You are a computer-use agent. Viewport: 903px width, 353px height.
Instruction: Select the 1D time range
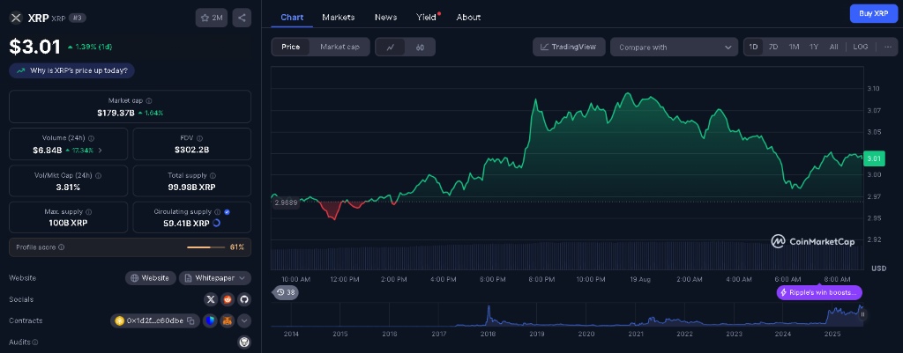pyautogui.click(x=753, y=48)
